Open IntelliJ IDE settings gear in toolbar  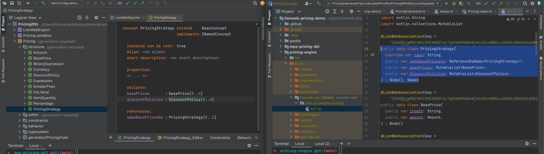pyautogui.click(x=532, y=3)
